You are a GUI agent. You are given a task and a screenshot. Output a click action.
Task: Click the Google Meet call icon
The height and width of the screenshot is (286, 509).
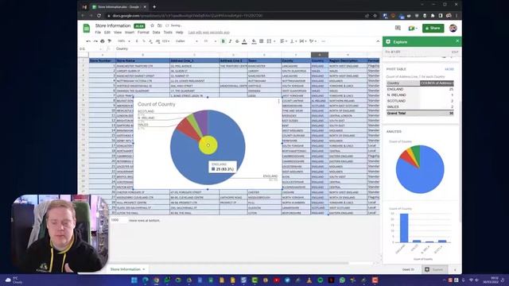(x=412, y=29)
